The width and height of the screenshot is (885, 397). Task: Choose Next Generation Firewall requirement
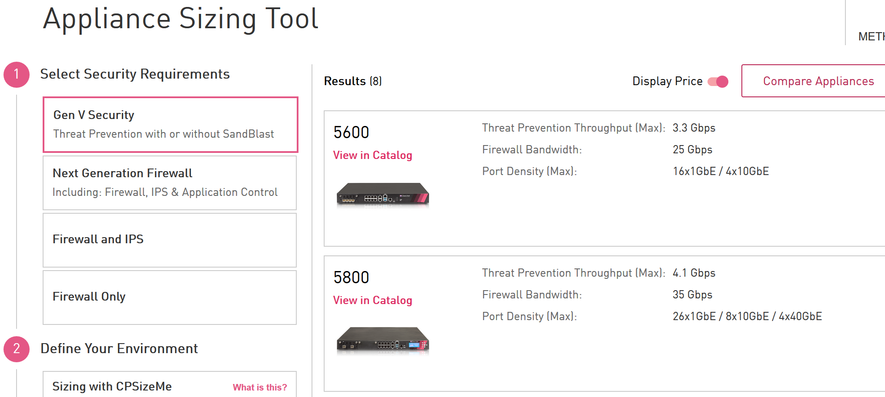[170, 183]
